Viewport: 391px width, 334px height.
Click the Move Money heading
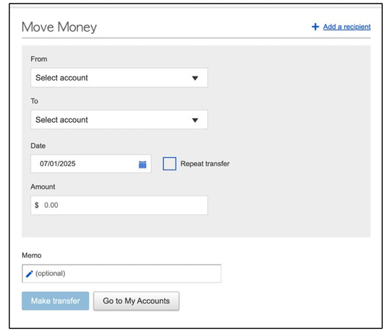(x=59, y=27)
